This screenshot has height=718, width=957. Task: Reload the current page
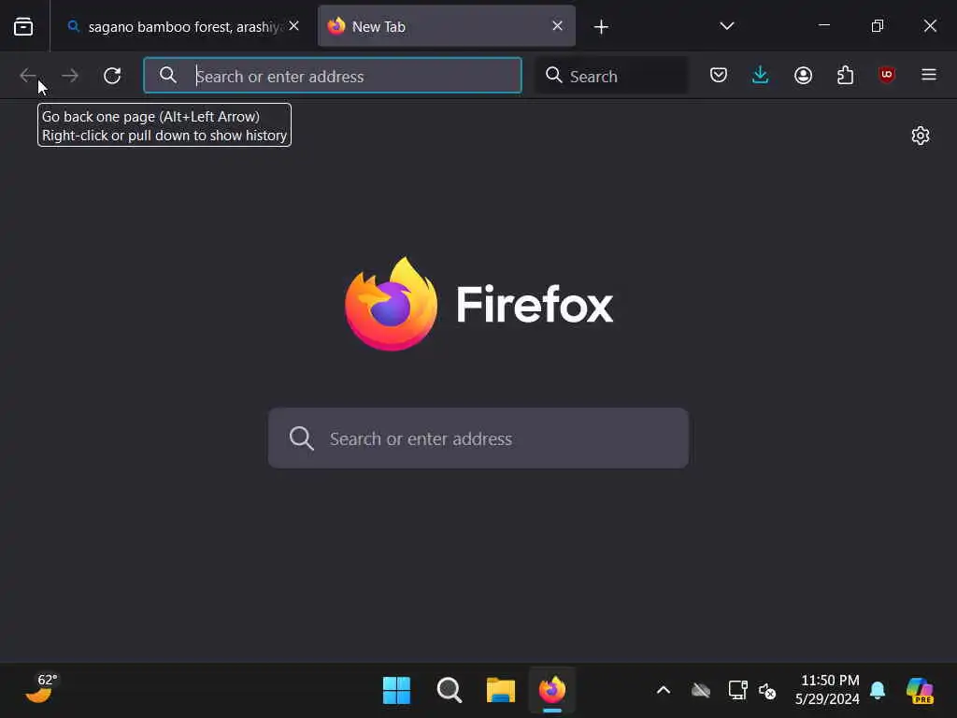pos(112,76)
